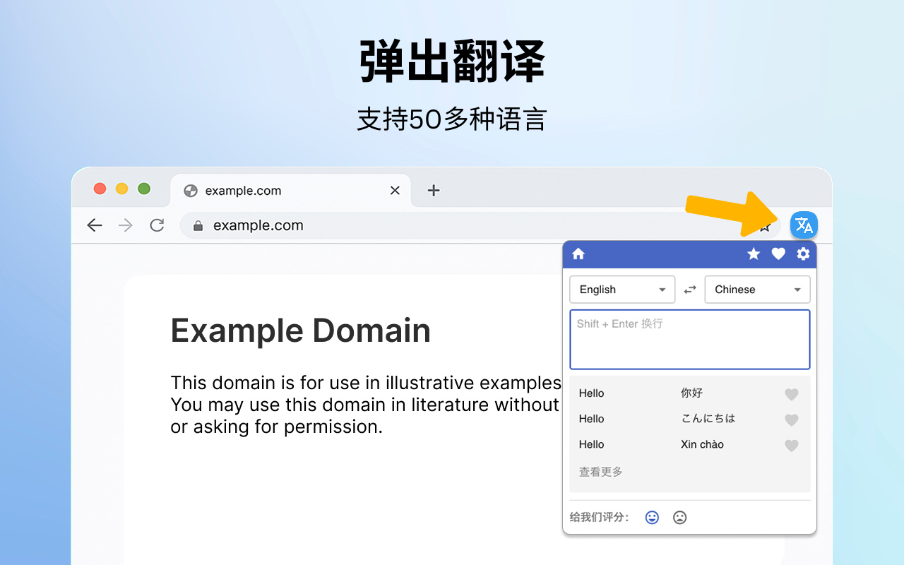904x565 pixels.
Task: Open the translation extension icon in the toolbar
Action: point(804,225)
